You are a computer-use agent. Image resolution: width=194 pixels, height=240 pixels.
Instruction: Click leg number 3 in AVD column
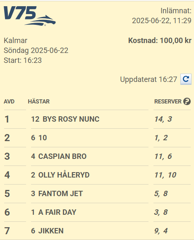[x=7, y=156]
